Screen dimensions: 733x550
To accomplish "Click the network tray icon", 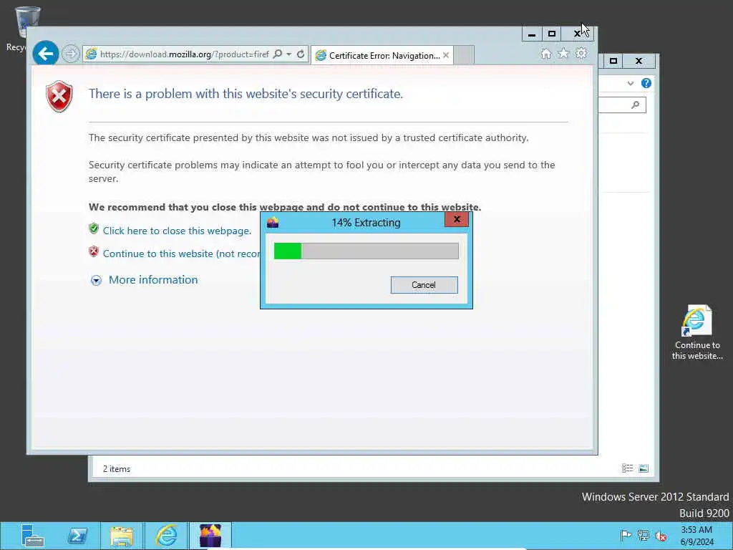I will point(644,536).
